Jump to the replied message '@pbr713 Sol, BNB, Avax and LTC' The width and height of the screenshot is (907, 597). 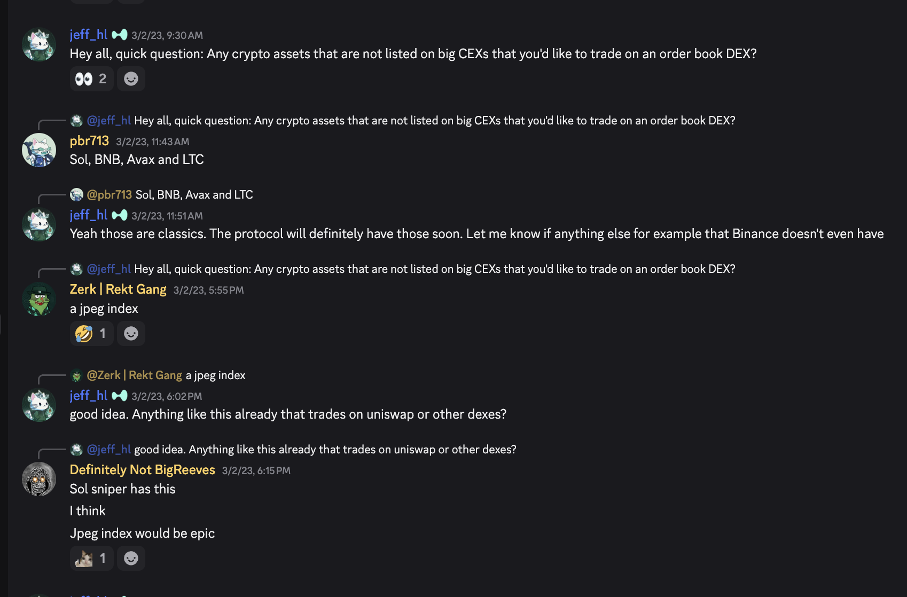click(x=194, y=195)
